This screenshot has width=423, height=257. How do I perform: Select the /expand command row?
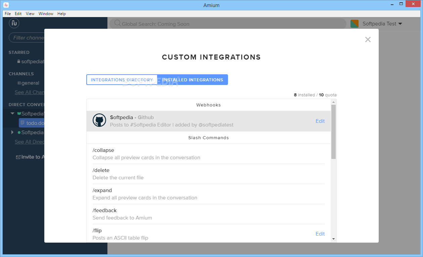[x=208, y=194]
